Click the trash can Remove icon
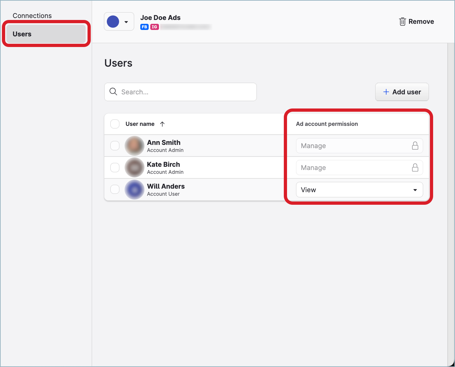Screen dimensions: 455x367 402,22
